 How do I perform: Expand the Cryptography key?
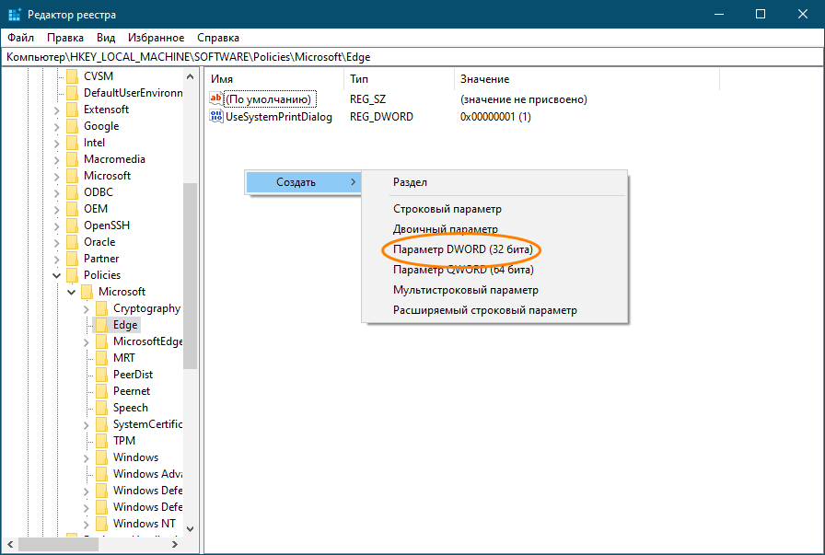(x=87, y=309)
